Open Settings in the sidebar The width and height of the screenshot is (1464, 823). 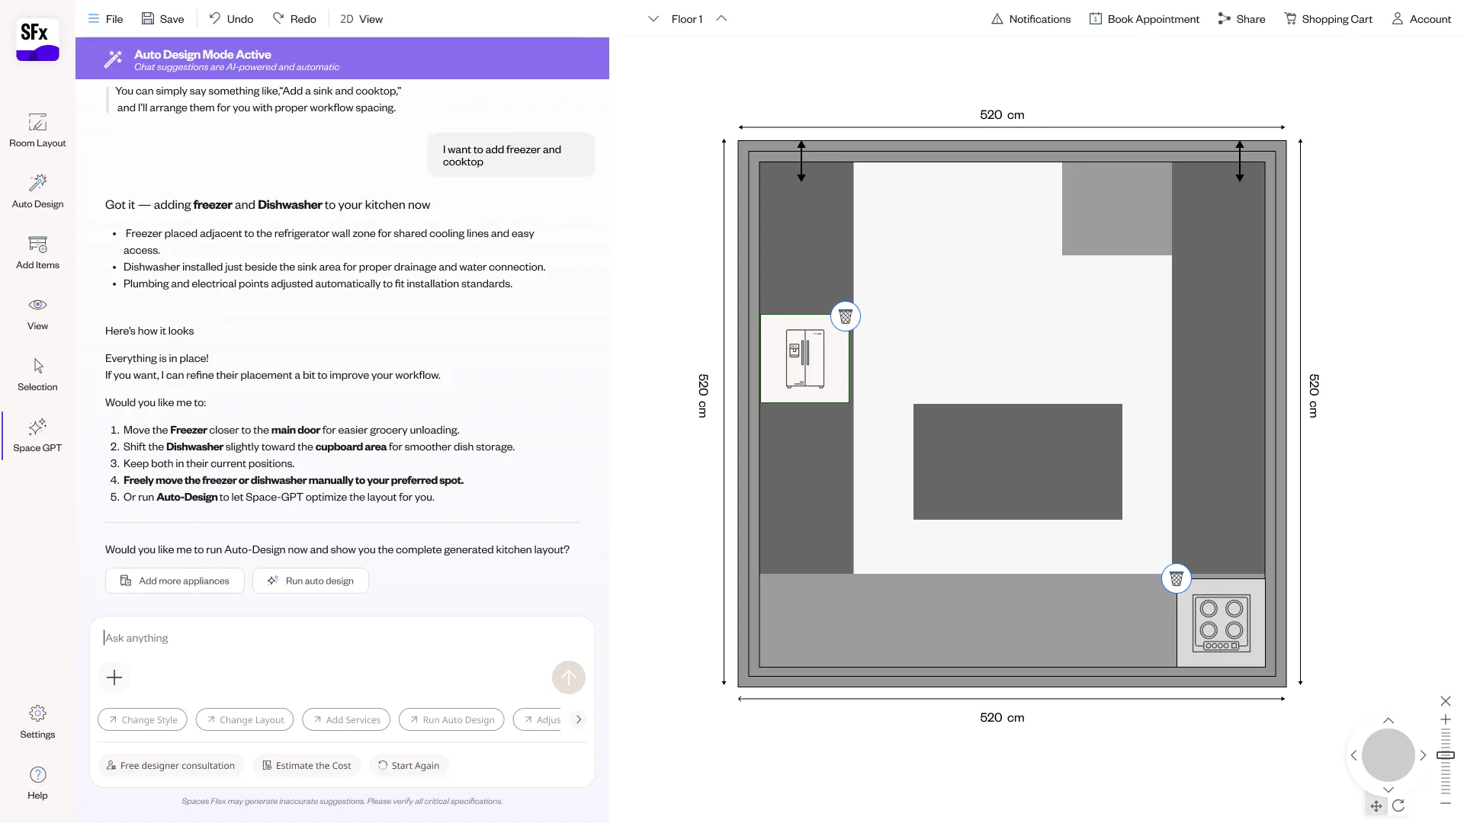(37, 722)
